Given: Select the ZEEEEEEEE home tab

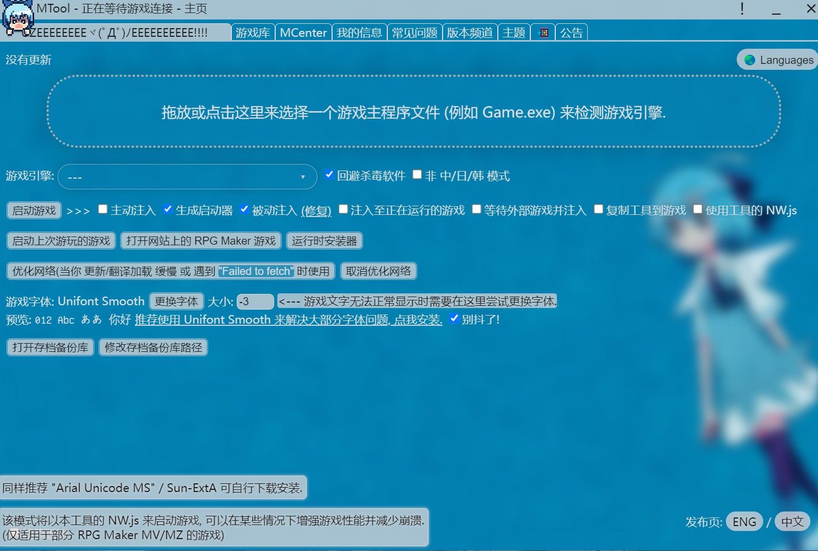Looking at the screenshot, I should click(116, 32).
